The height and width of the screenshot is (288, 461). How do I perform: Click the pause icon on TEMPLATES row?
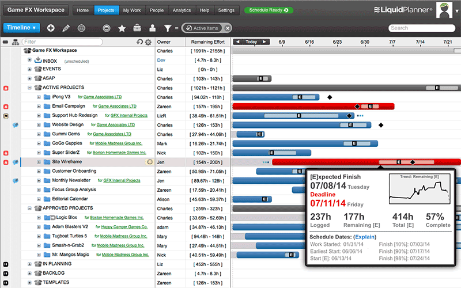(x=6, y=283)
